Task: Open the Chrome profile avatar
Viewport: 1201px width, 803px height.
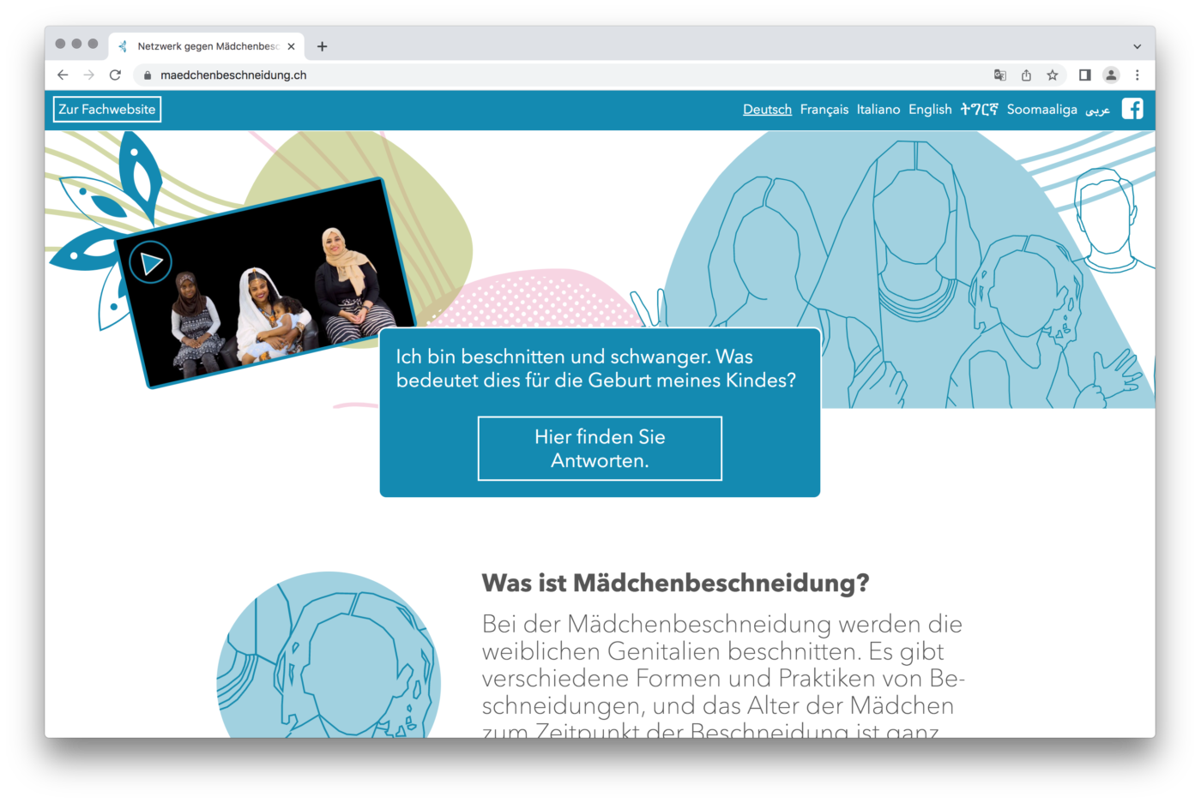Action: click(x=1111, y=75)
